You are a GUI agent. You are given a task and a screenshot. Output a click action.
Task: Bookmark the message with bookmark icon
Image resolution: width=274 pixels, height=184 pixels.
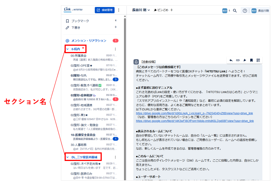pos(251,60)
